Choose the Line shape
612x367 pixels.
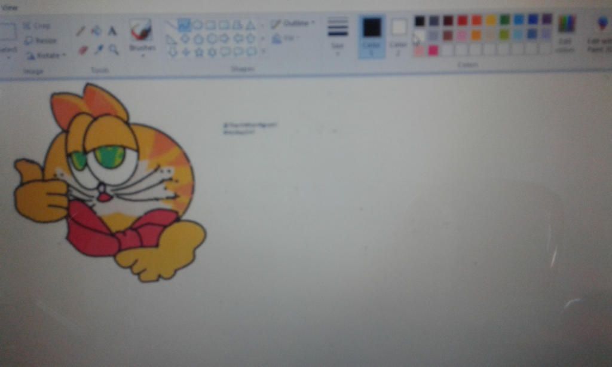(x=172, y=25)
